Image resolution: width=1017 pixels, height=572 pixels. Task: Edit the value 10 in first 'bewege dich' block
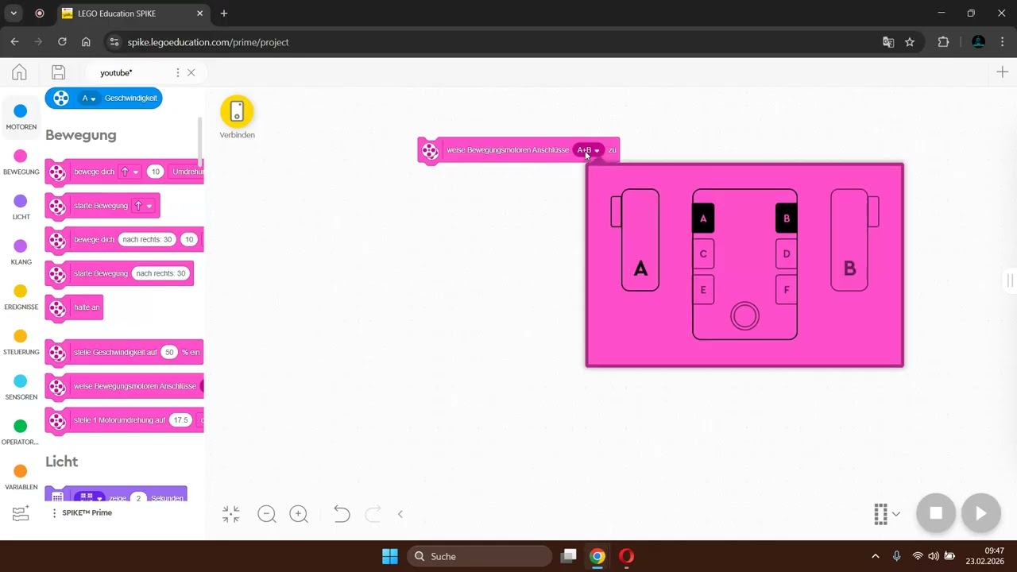155,172
